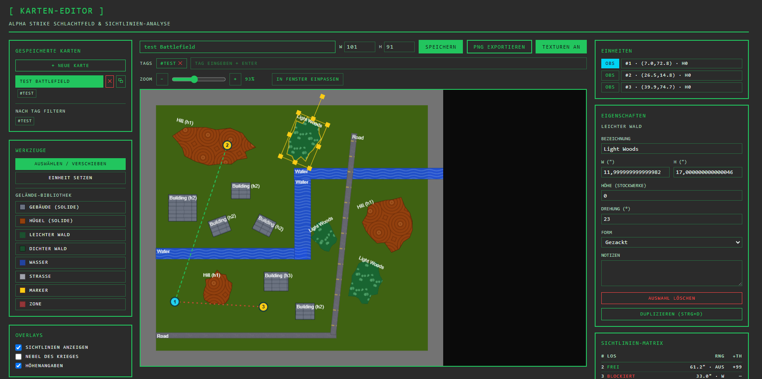The image size is (762, 379).
Task: Create a new map with Neue Karte
Action: coord(71,66)
